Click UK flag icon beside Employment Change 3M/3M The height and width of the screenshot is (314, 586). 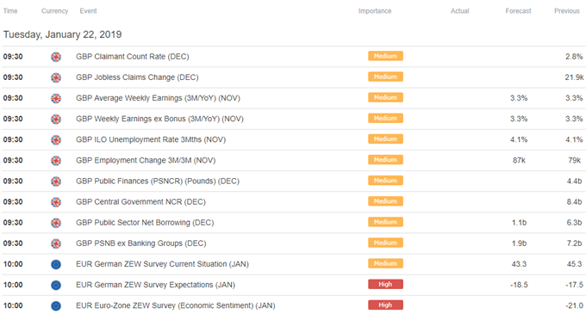click(56, 161)
